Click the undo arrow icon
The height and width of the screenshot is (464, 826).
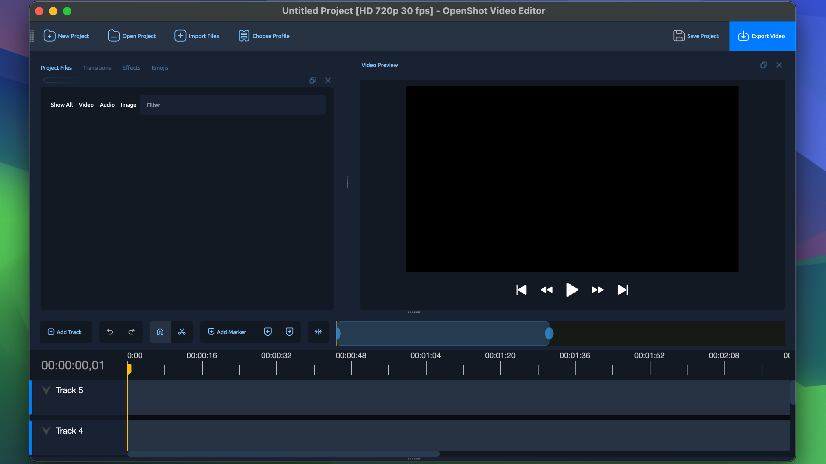pyautogui.click(x=110, y=332)
